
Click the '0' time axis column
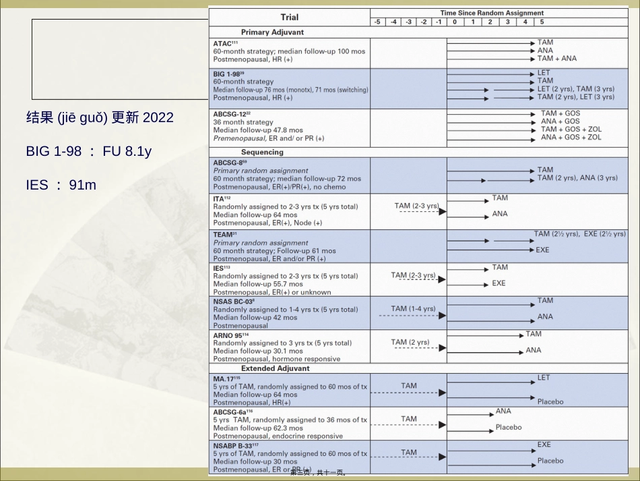[455, 22]
